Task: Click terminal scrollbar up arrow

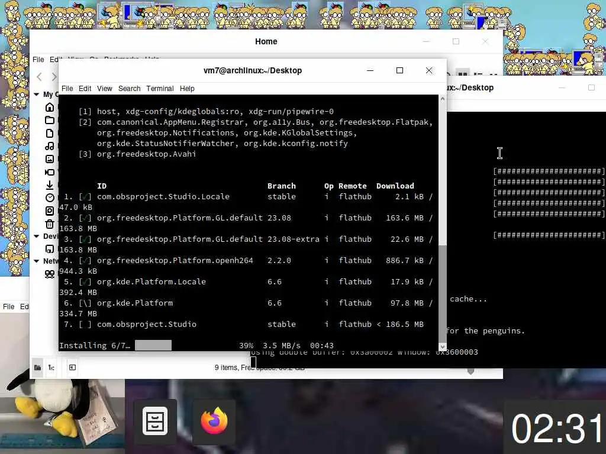Action: coord(443,99)
